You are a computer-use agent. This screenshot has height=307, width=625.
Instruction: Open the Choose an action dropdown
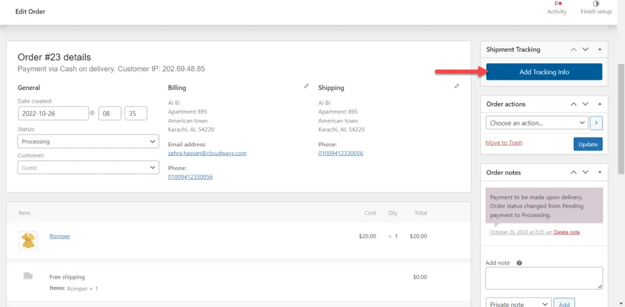pyautogui.click(x=537, y=123)
